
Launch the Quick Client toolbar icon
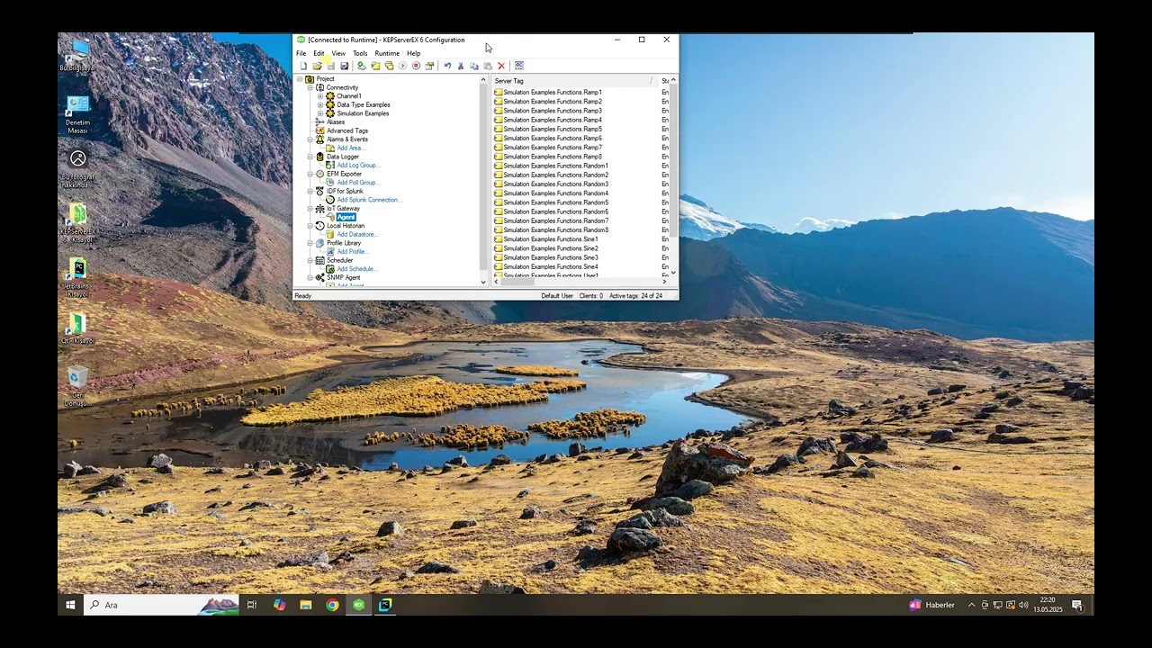(x=518, y=66)
